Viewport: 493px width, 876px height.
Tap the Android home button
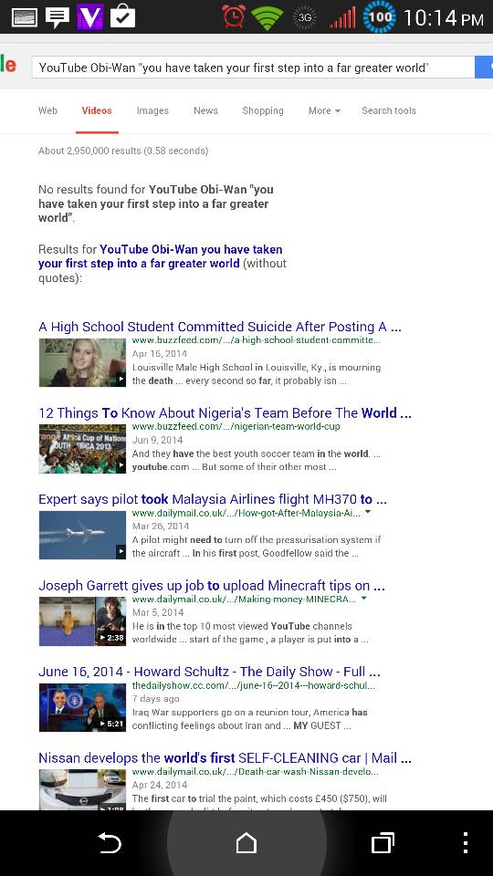click(x=246, y=842)
